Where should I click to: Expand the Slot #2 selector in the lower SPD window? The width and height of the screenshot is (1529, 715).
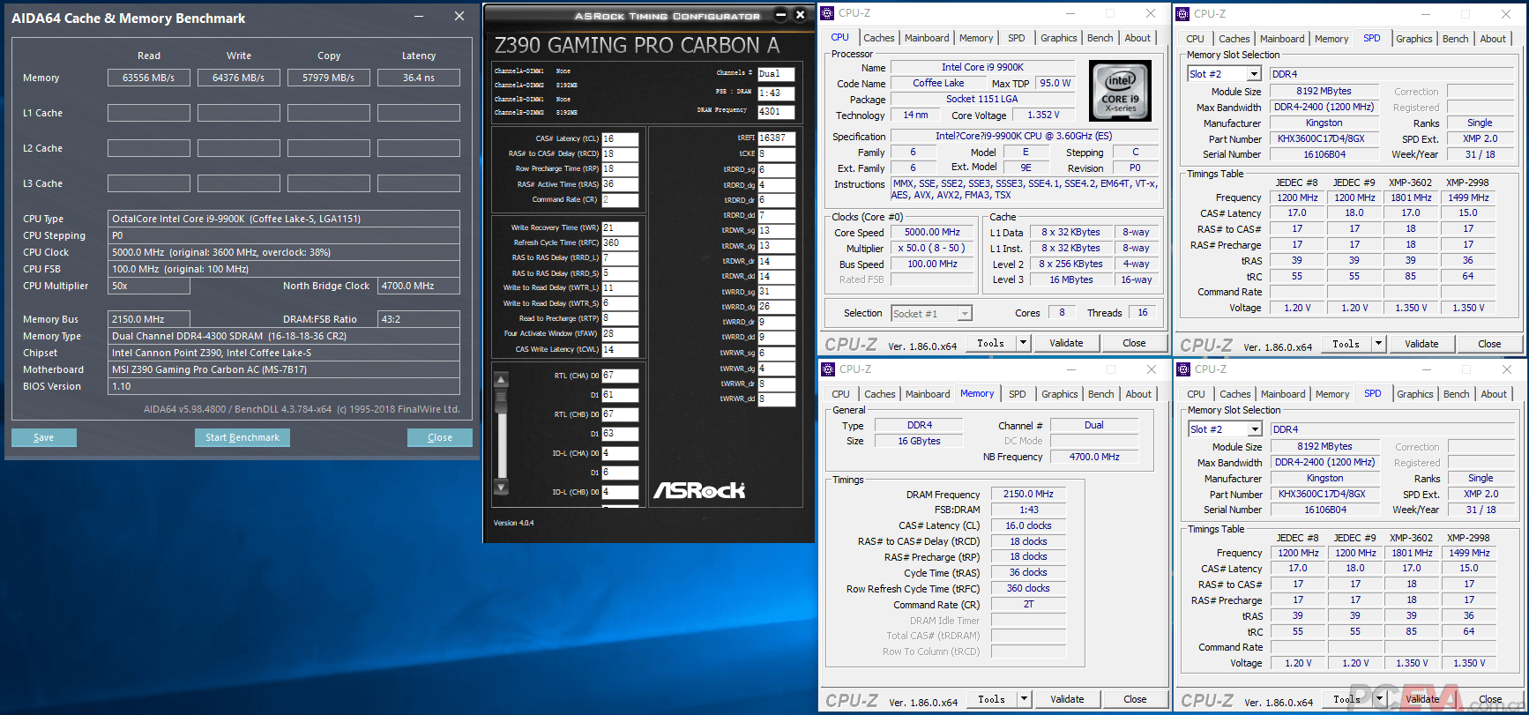(x=1256, y=429)
